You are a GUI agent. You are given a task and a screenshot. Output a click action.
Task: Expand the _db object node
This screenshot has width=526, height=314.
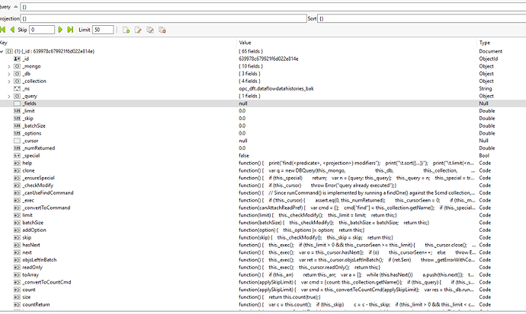[x=9, y=73]
